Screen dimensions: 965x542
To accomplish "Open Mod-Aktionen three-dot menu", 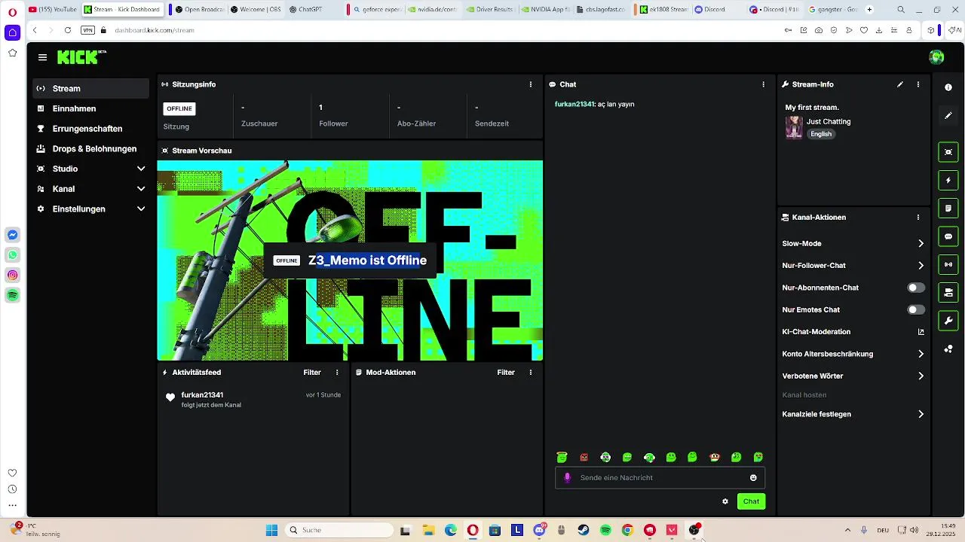I will point(531,372).
